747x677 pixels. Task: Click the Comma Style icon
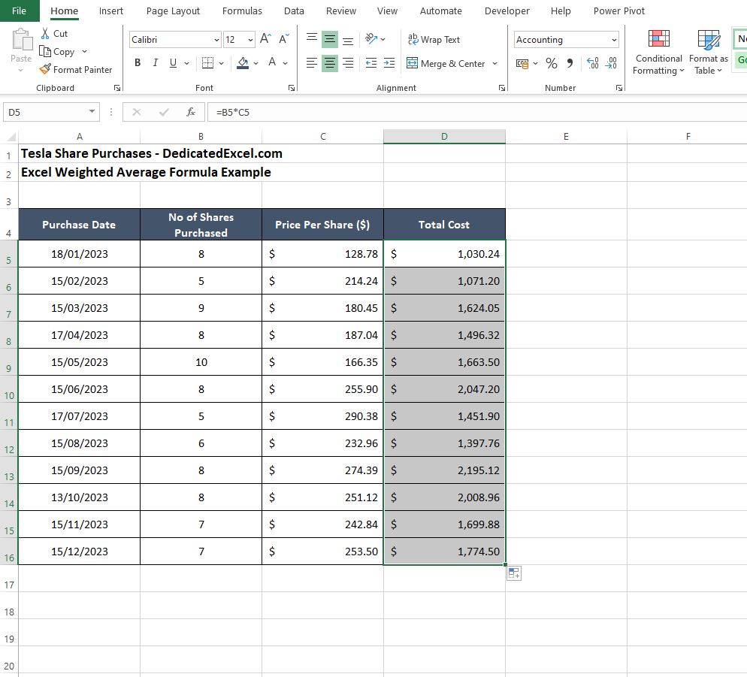pyautogui.click(x=570, y=63)
